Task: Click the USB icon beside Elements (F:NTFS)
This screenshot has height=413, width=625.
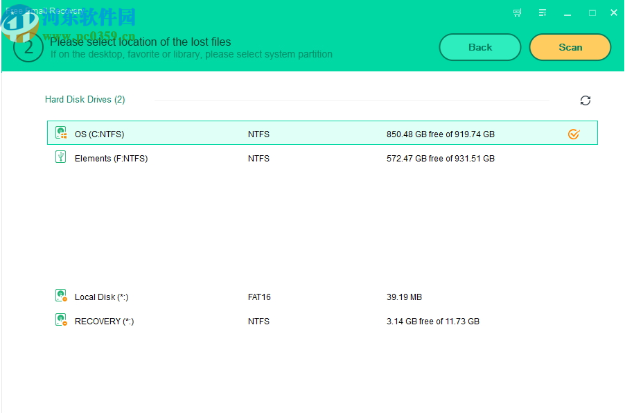Action: coord(60,157)
